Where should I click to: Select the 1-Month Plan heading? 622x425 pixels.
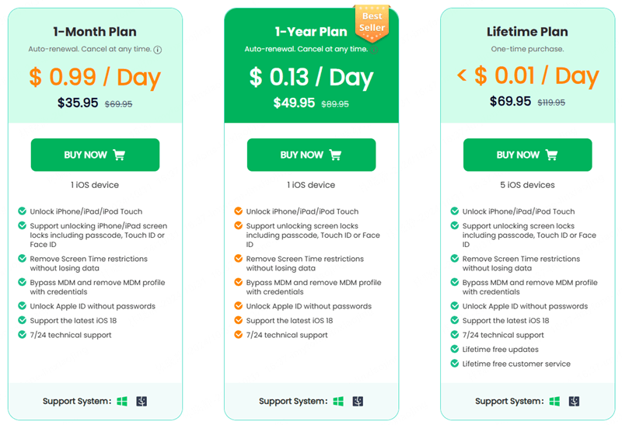point(95,32)
